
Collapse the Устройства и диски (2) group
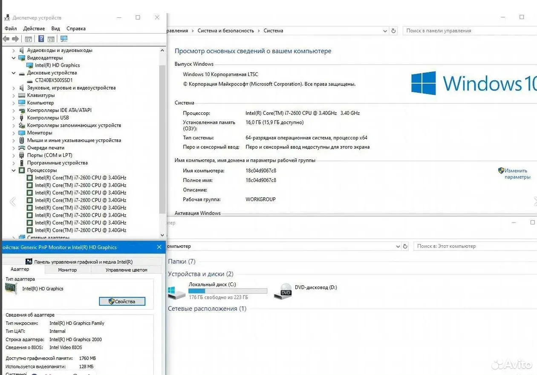pyautogui.click(x=201, y=274)
